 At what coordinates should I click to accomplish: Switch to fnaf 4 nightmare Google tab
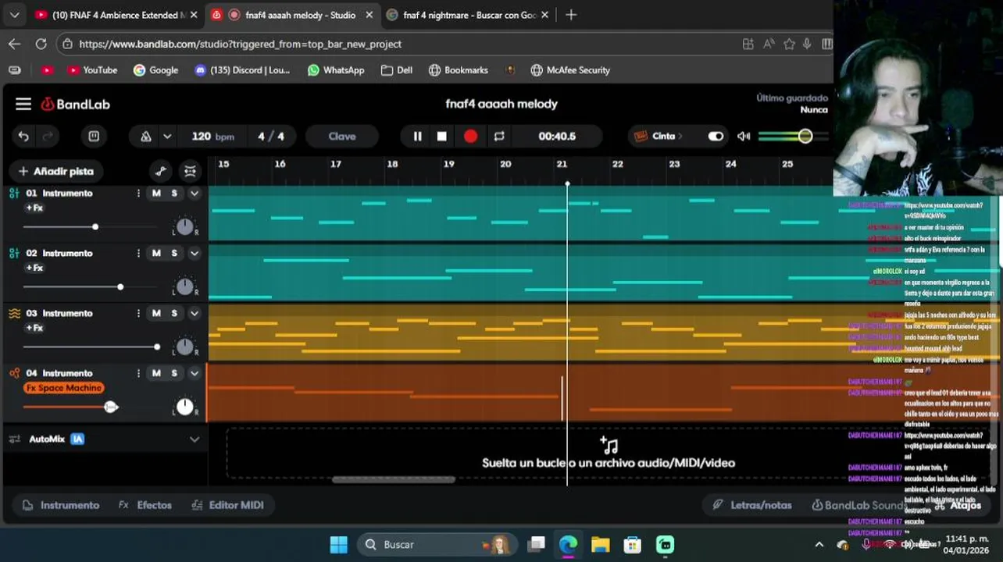pyautogui.click(x=468, y=15)
